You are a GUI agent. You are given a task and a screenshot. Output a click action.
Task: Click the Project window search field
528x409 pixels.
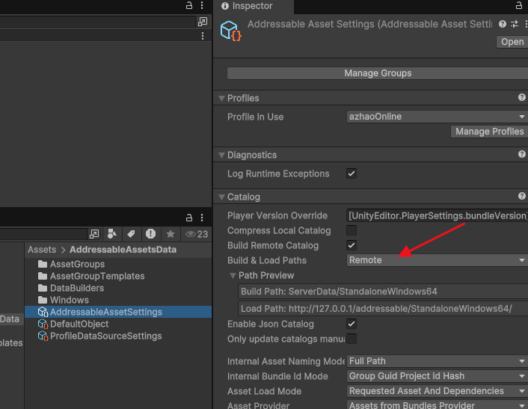coord(44,233)
